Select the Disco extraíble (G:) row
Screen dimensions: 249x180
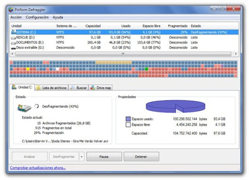(x=124, y=48)
